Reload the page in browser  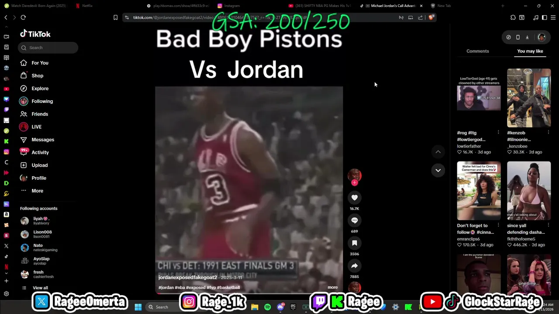(x=23, y=17)
